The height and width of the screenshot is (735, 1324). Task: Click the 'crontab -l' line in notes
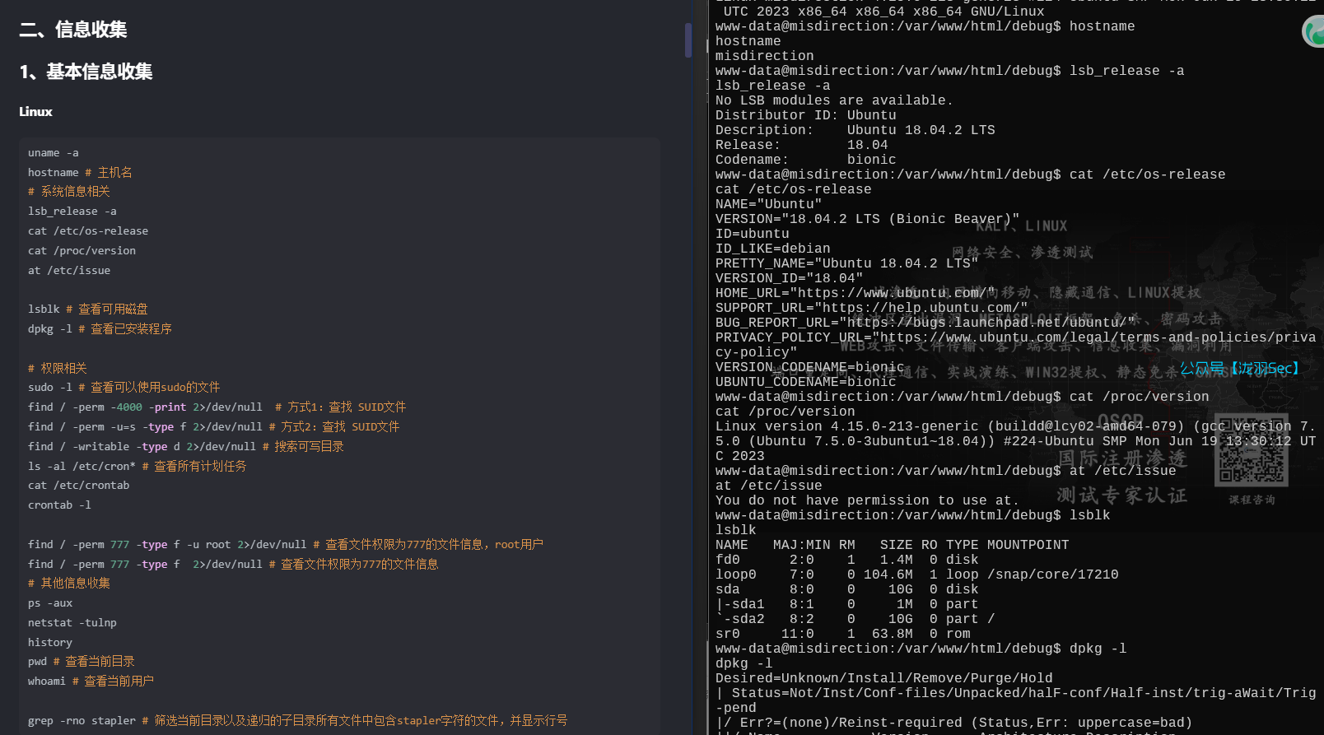coord(59,505)
